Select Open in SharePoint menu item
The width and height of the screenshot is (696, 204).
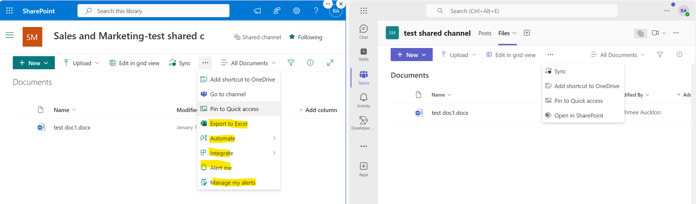click(583, 115)
